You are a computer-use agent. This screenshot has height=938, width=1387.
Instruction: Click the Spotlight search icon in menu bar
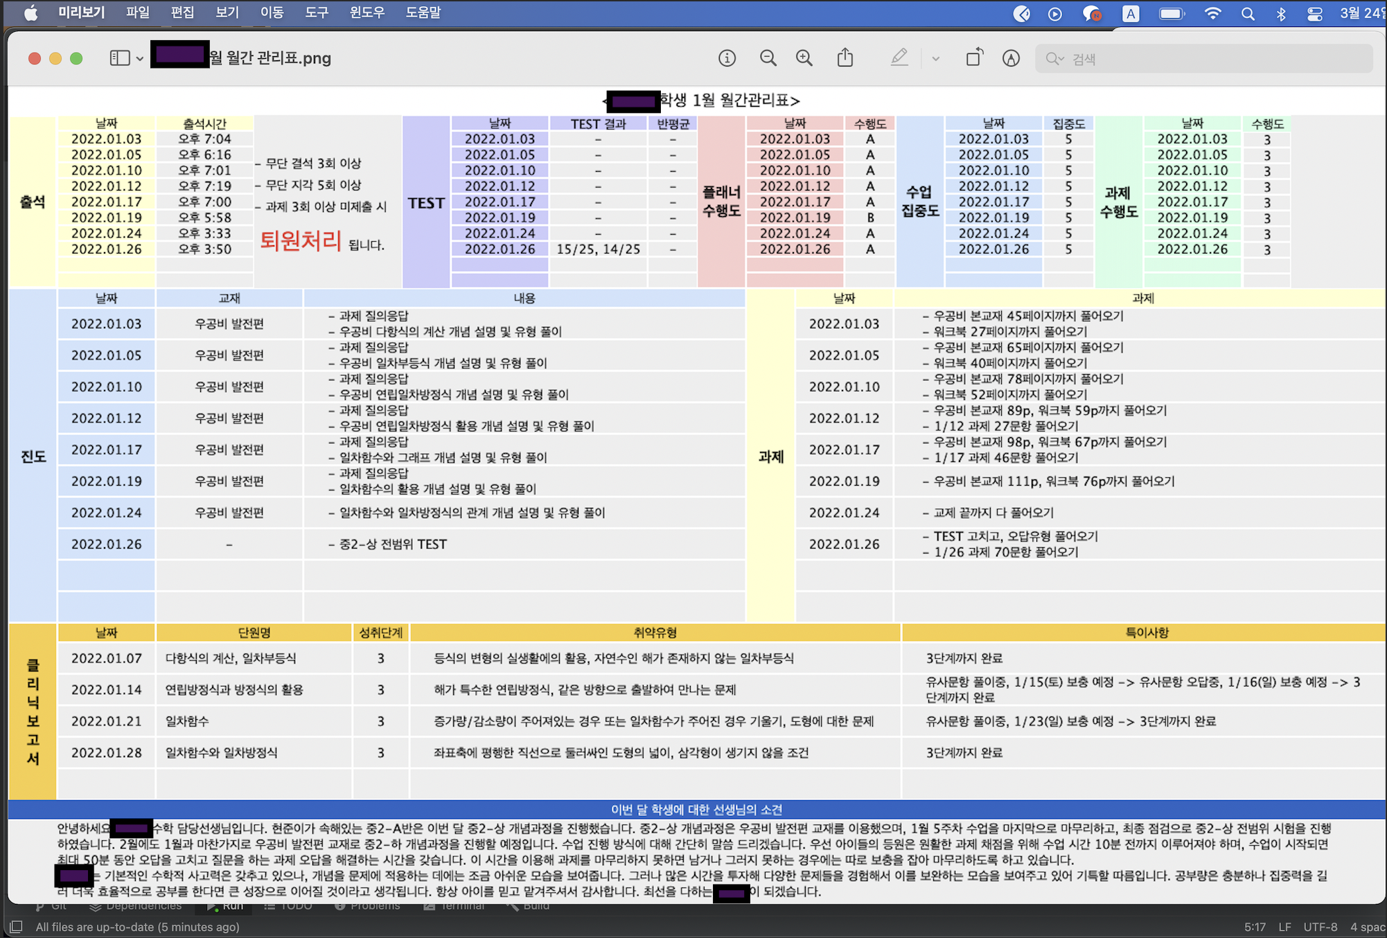1248,14
